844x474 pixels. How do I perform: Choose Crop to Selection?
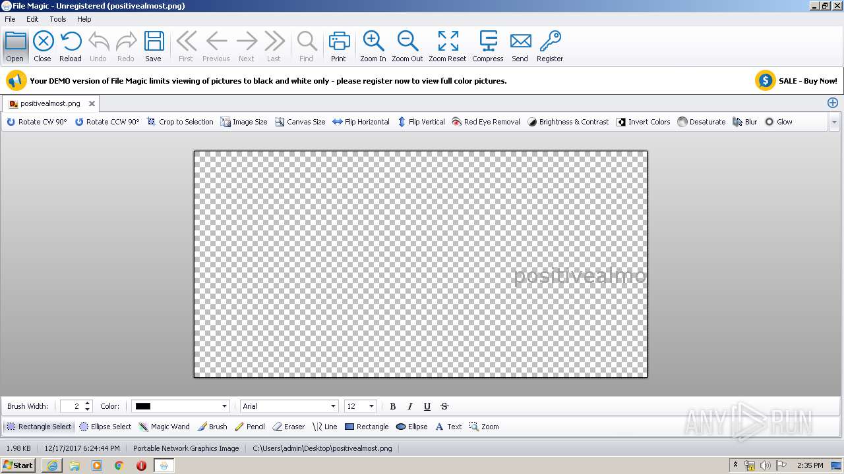180,122
